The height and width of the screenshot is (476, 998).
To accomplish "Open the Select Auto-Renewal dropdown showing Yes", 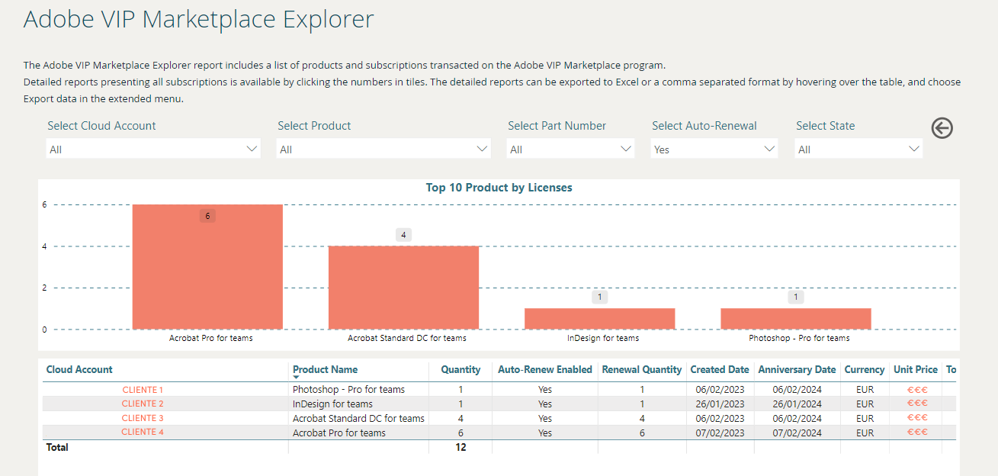I will (x=715, y=150).
